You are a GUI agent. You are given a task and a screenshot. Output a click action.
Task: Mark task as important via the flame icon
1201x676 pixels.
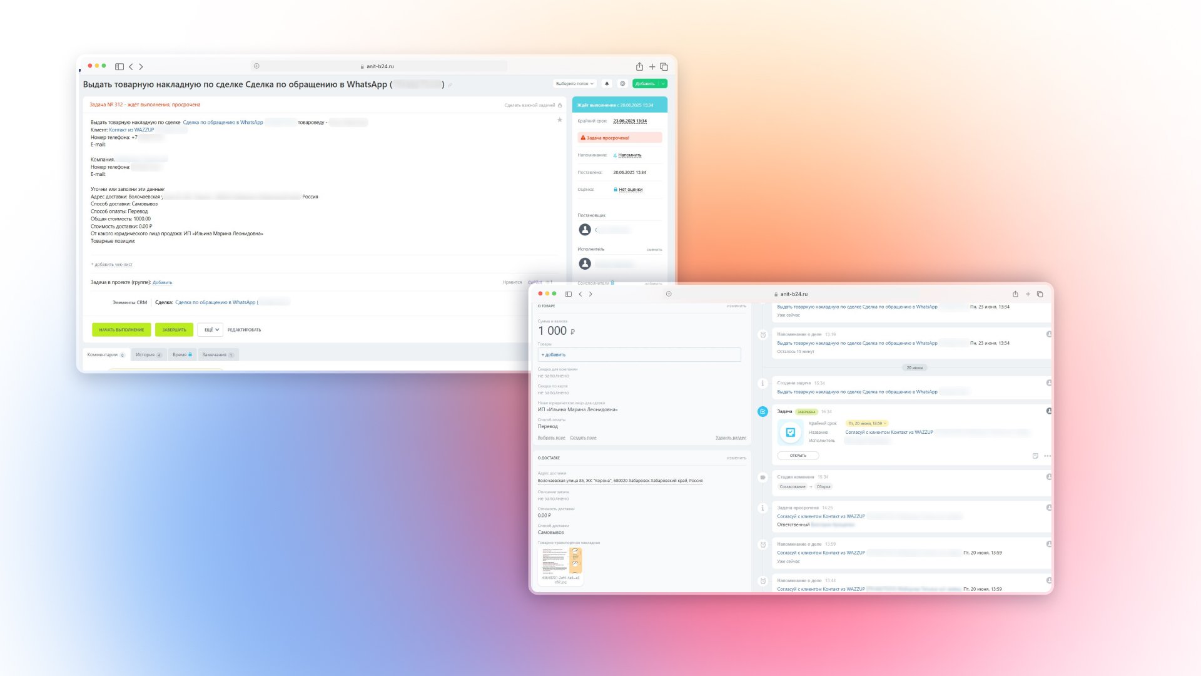(560, 105)
